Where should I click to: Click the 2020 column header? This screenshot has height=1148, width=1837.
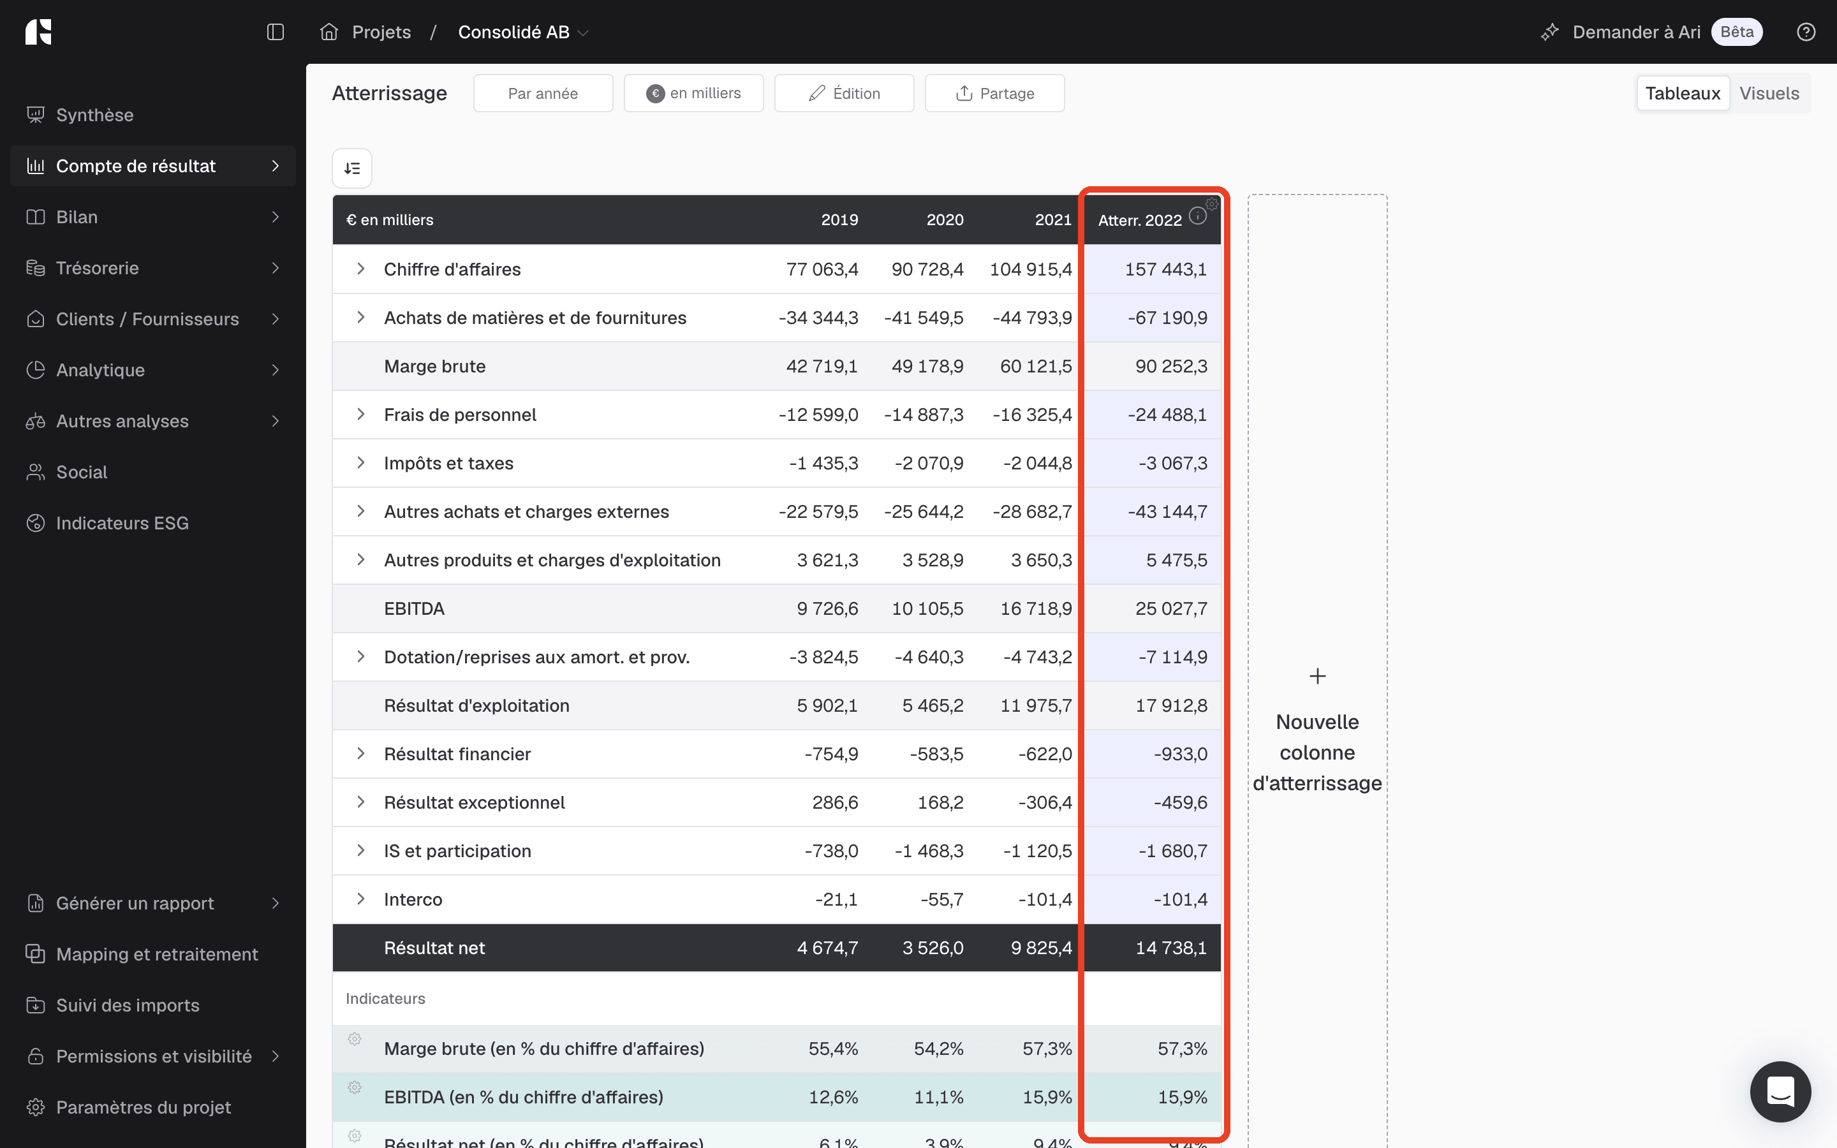click(945, 219)
